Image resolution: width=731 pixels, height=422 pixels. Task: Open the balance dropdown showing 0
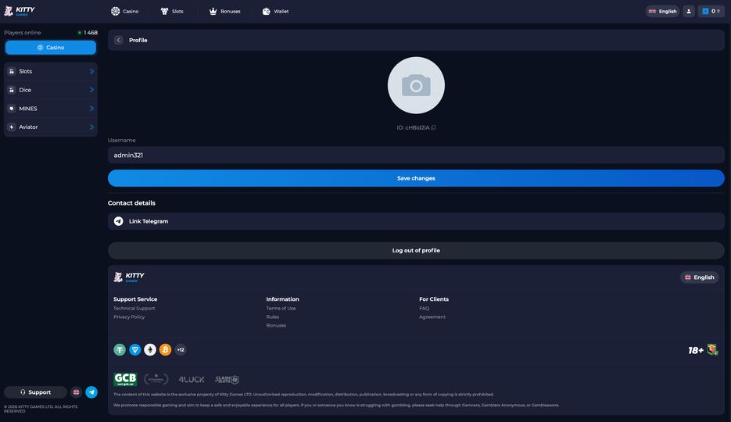[711, 11]
